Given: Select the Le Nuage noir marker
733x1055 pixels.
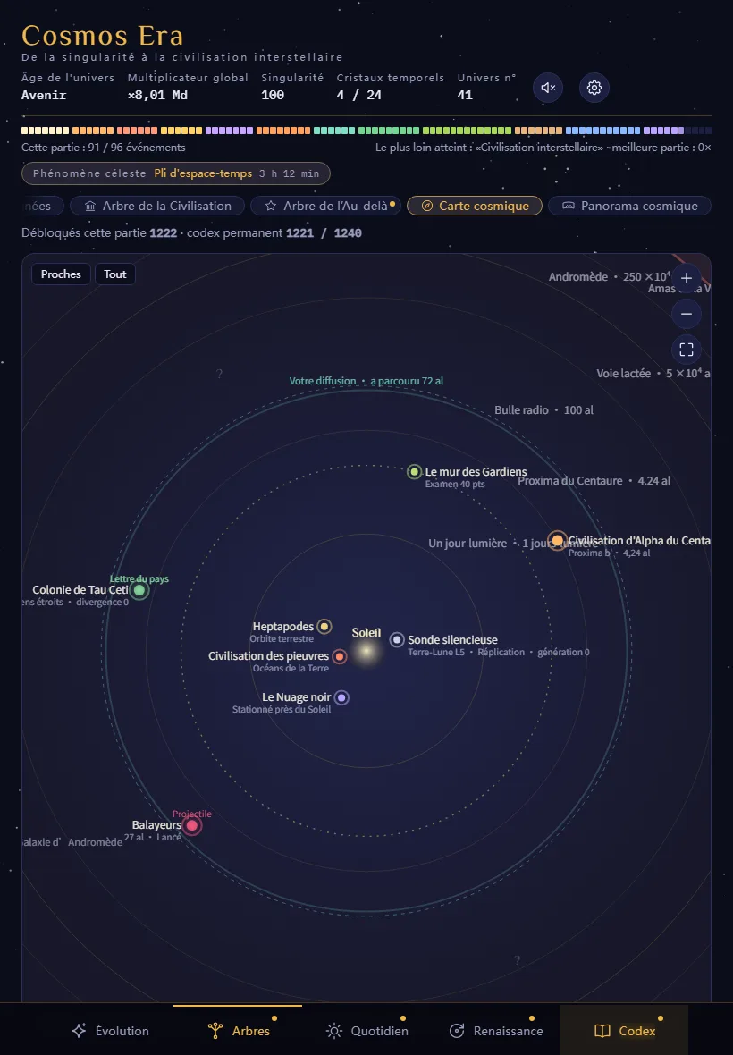Looking at the screenshot, I should click(341, 697).
